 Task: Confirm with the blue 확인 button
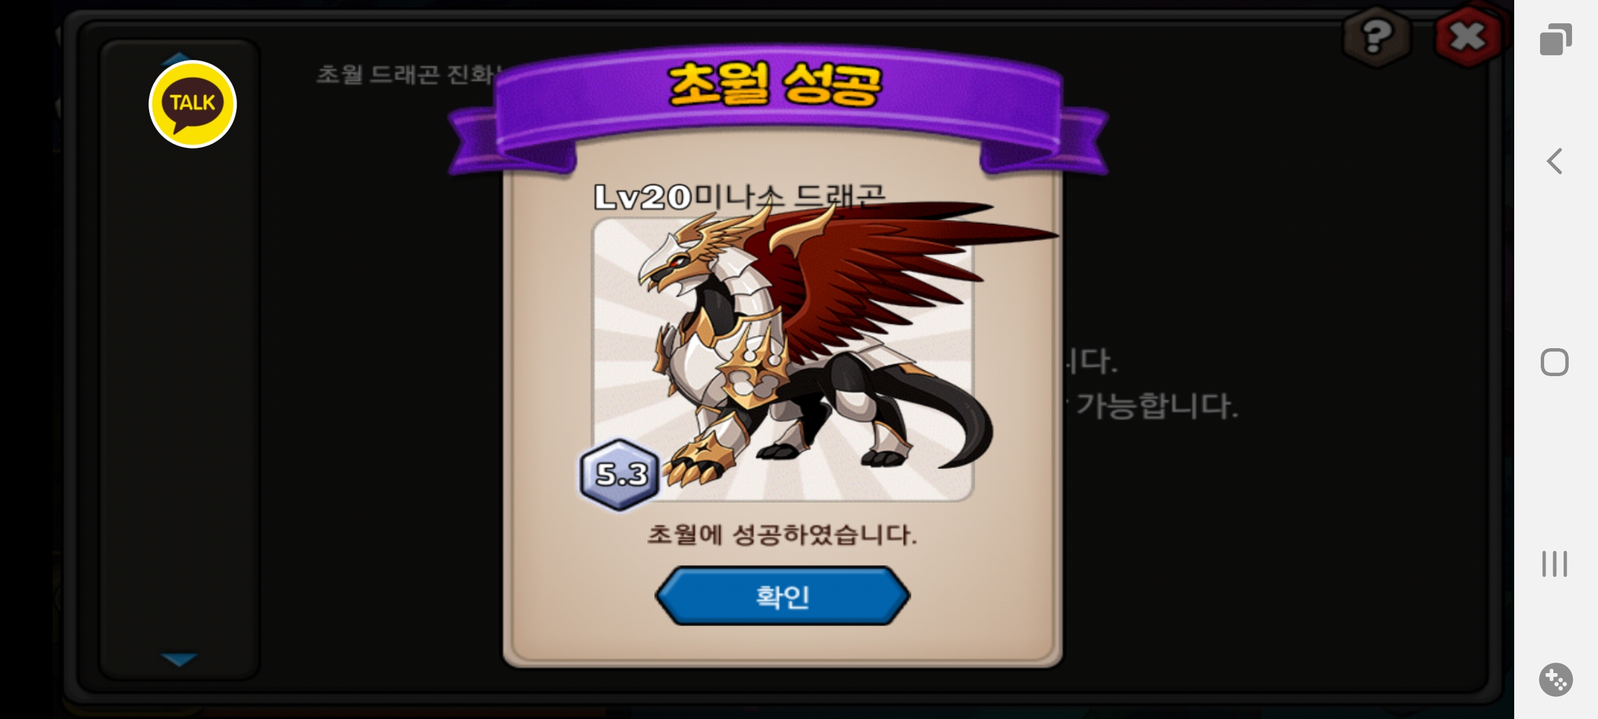point(782,596)
